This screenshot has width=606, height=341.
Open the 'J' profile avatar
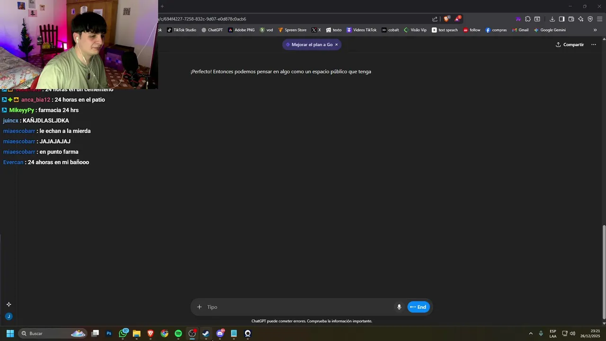tap(9, 316)
